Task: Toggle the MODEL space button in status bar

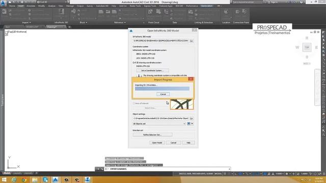Action: [218, 174]
